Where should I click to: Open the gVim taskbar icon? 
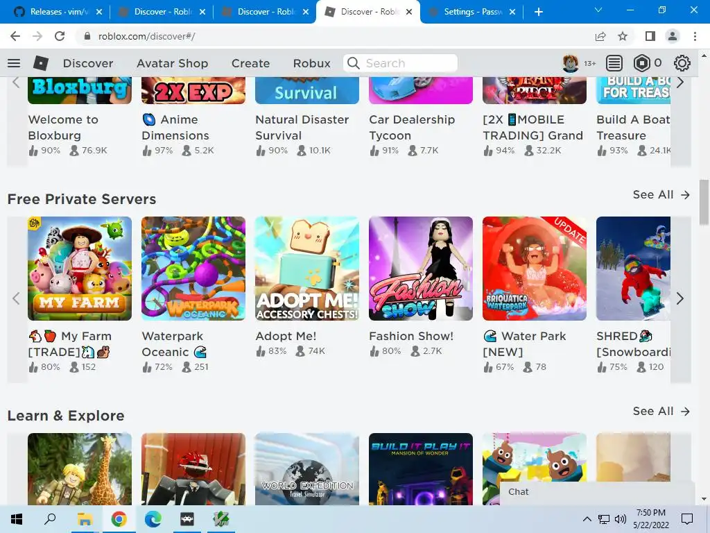click(221, 519)
